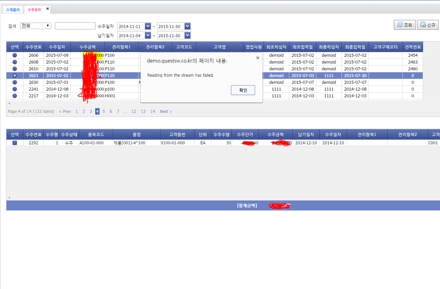Switch to the 스케줄러 tab
Image resolution: width=440 pixels, height=289 pixels.
pos(13,10)
